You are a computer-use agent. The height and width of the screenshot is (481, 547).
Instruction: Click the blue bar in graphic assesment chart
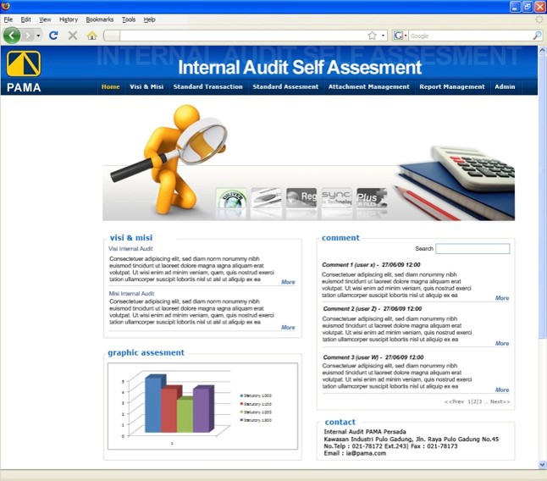(152, 405)
